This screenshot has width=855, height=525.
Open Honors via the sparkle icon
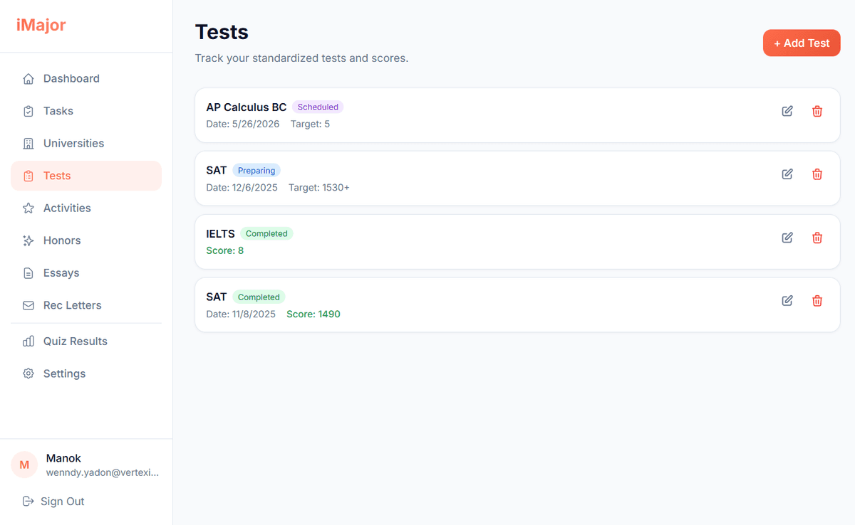[28, 240]
